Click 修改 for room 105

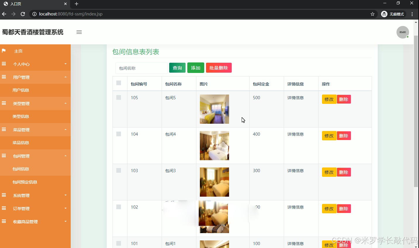329,99
